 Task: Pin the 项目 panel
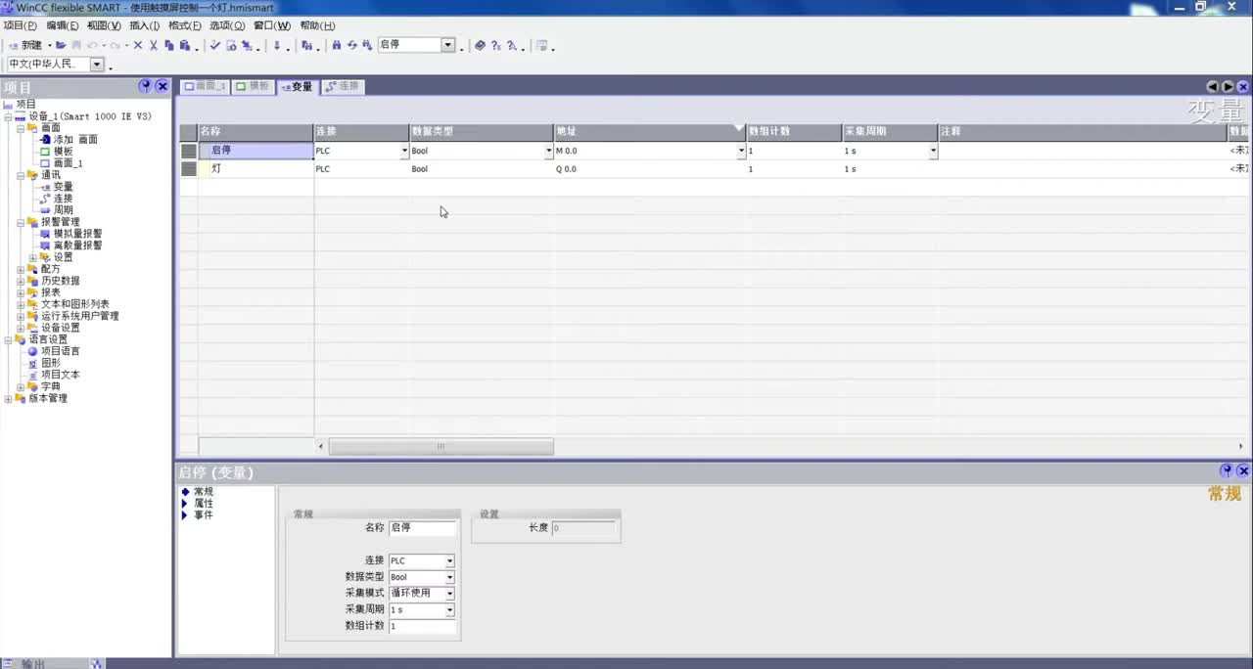pyautogui.click(x=146, y=86)
